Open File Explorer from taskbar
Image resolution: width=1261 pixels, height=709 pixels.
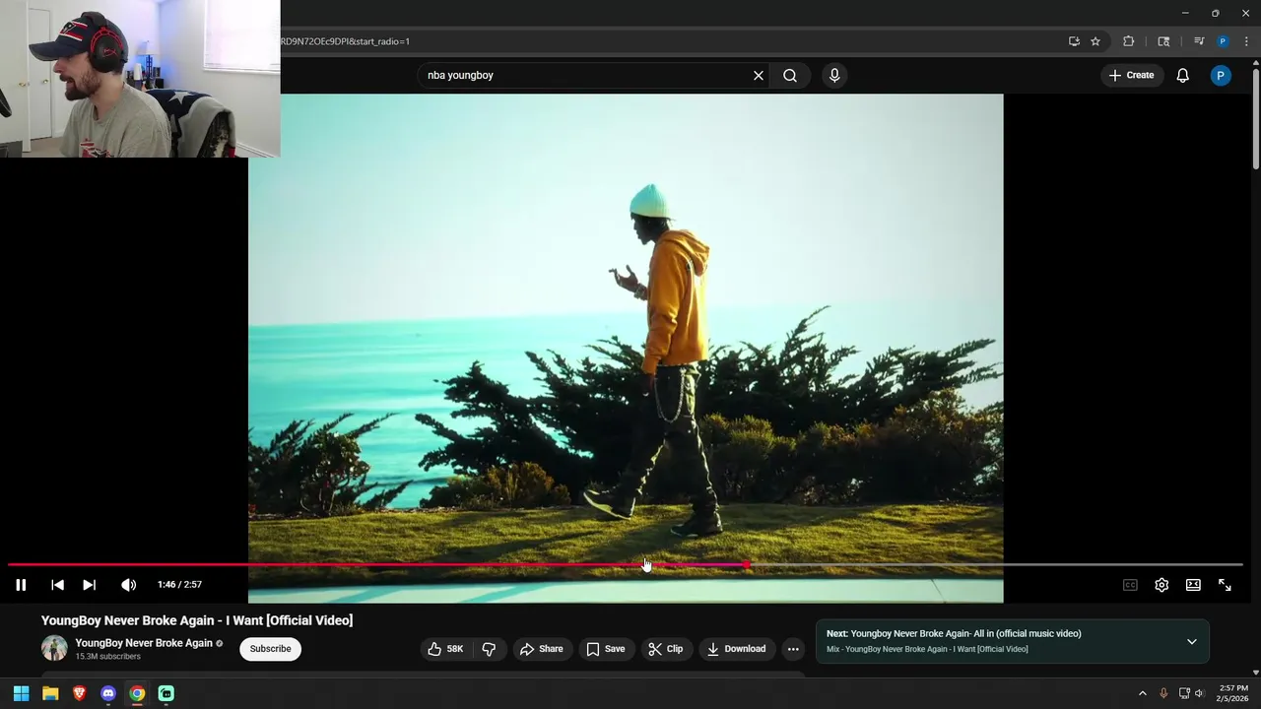tap(50, 693)
